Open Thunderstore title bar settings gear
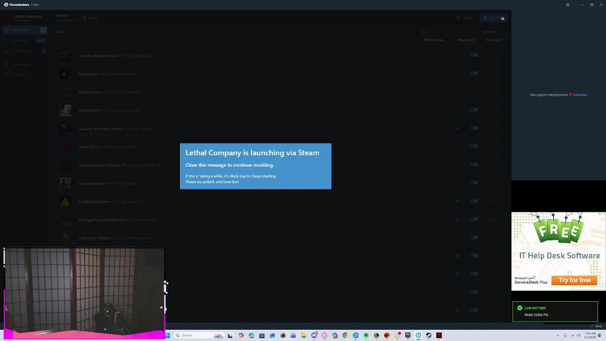 tap(568, 5)
